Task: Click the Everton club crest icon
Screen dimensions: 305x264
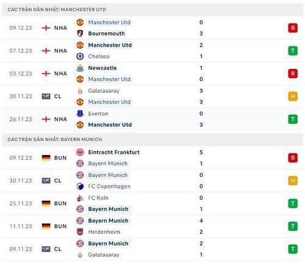Action: click(x=80, y=113)
